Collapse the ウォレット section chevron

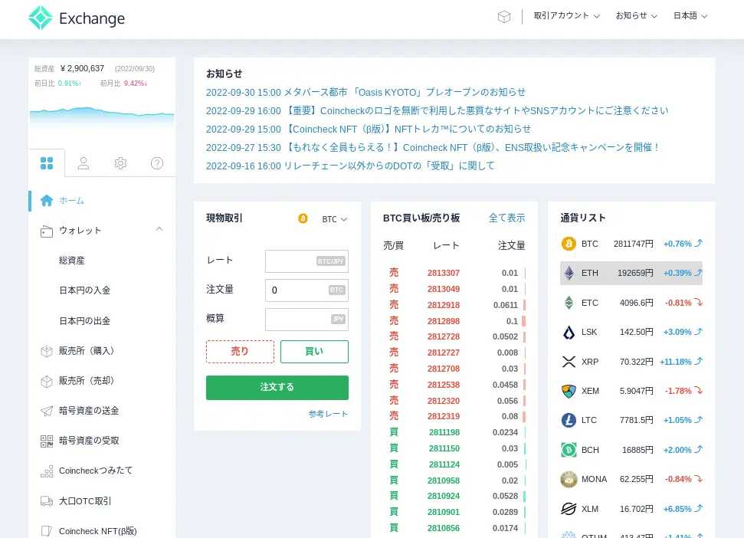pyautogui.click(x=159, y=229)
